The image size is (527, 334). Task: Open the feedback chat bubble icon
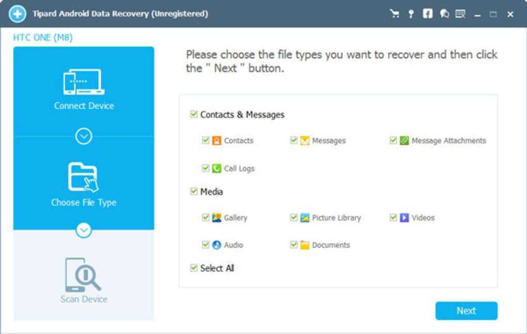444,14
